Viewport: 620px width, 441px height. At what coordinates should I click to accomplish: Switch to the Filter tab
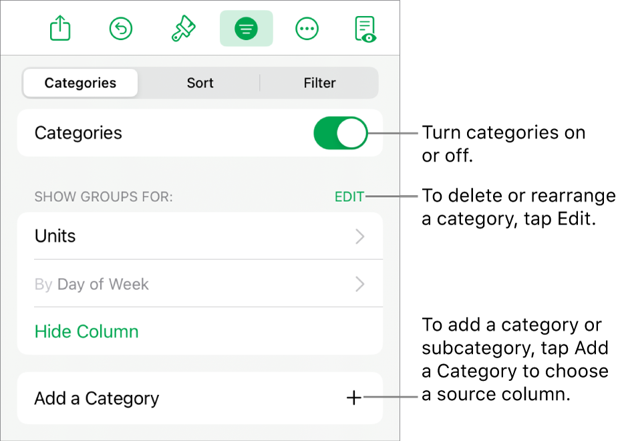pos(319,83)
